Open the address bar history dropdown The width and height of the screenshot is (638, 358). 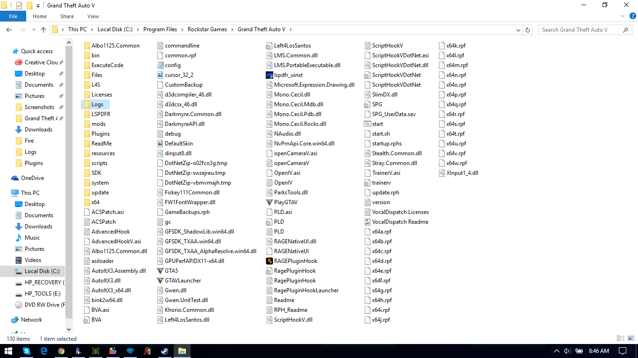pyautogui.click(x=519, y=29)
